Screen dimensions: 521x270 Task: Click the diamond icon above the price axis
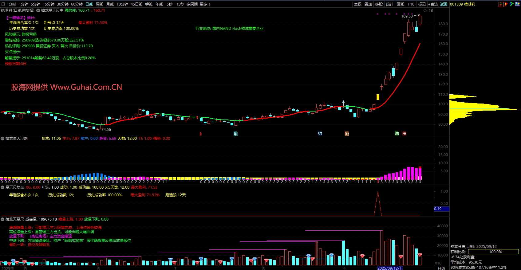425,10
